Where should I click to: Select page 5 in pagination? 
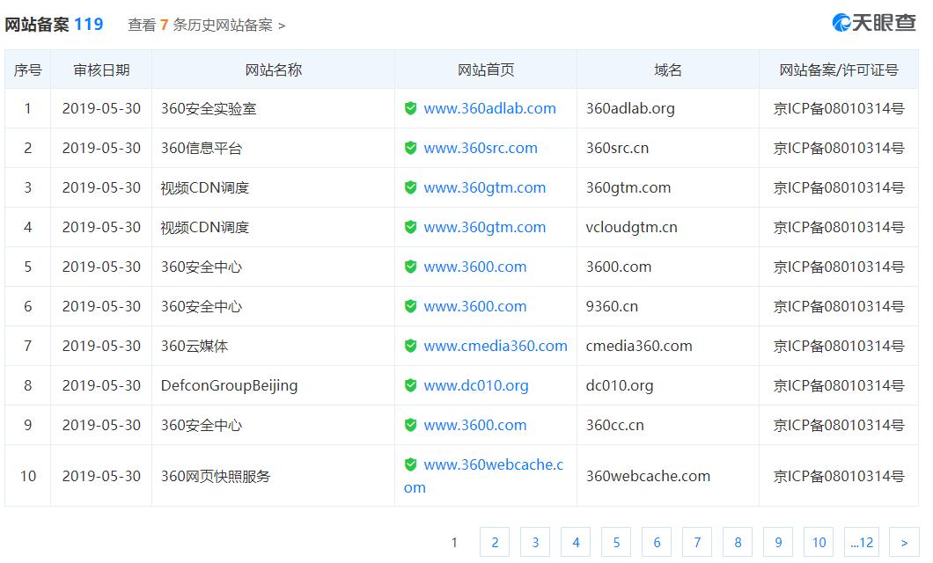pyautogui.click(x=616, y=542)
